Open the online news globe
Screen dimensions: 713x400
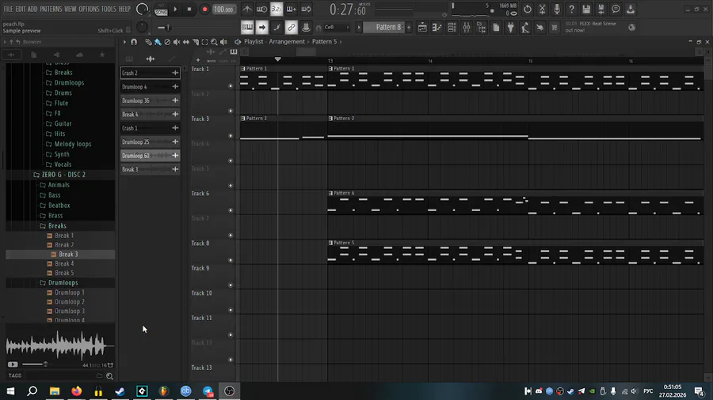(x=632, y=27)
